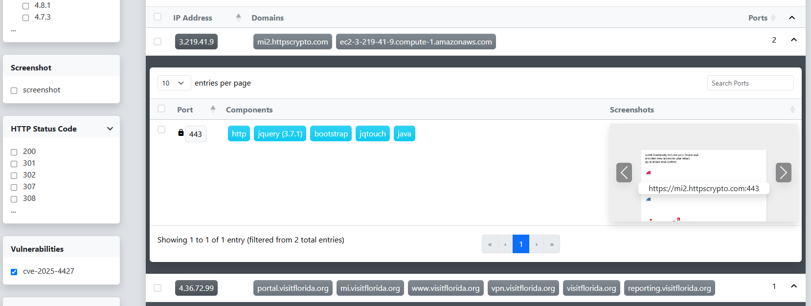Expand more versions via ellipsis
Screen dimensions: 811x306
13,29
